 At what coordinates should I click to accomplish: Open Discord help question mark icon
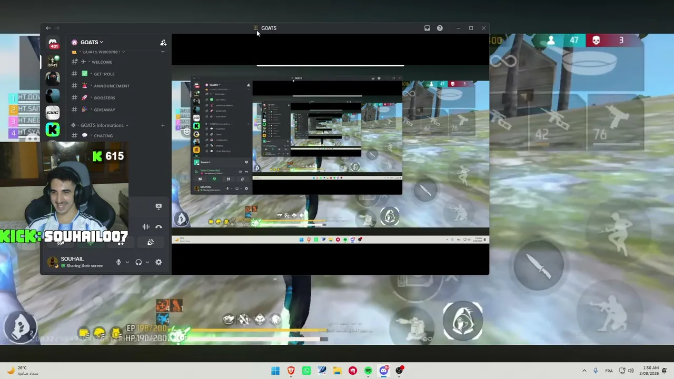(x=440, y=28)
